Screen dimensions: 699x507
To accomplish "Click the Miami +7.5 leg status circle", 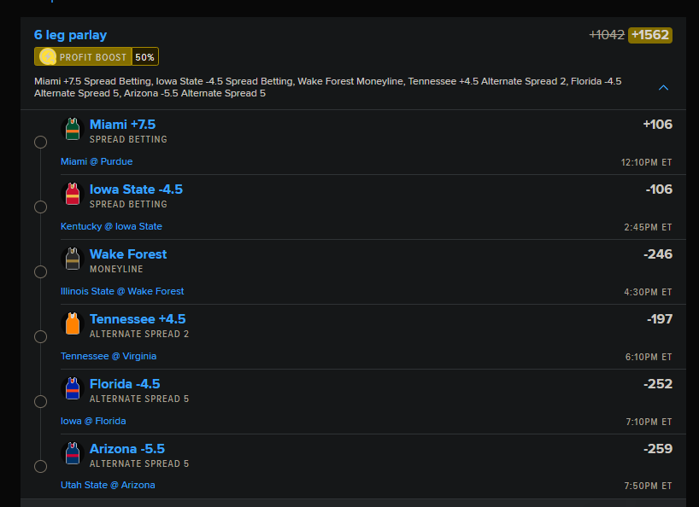I will pyautogui.click(x=40, y=142).
